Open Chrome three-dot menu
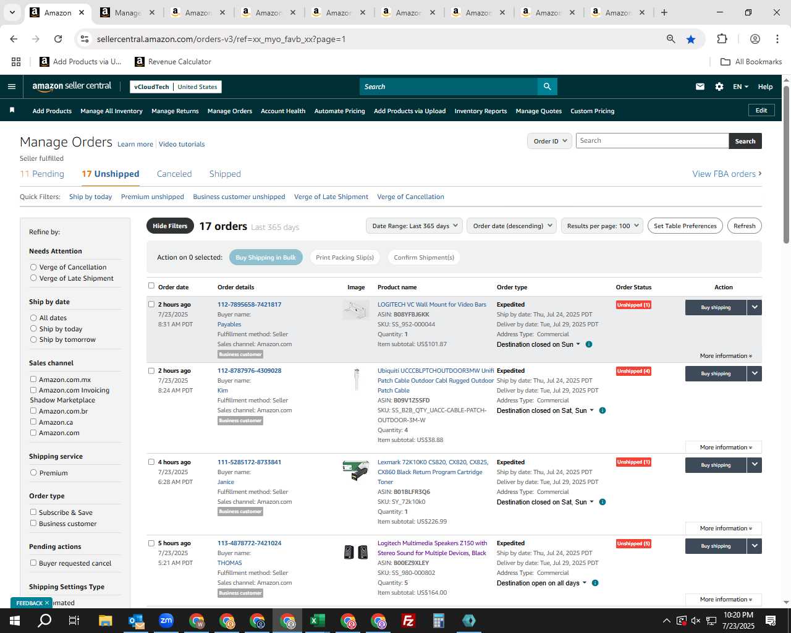This screenshot has height=633, width=791. coord(777,39)
